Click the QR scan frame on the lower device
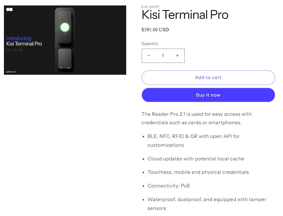This screenshot has height=216, width=283. (64, 65)
